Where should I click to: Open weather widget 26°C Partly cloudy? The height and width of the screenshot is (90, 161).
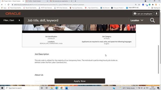click(x=127, y=88)
